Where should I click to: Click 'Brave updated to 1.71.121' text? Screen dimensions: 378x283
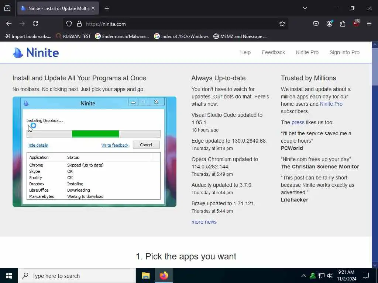tap(223, 203)
